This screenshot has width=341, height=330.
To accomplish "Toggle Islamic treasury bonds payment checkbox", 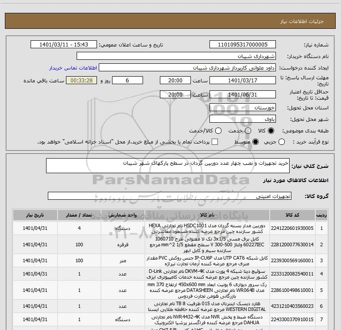I will 215,142.
